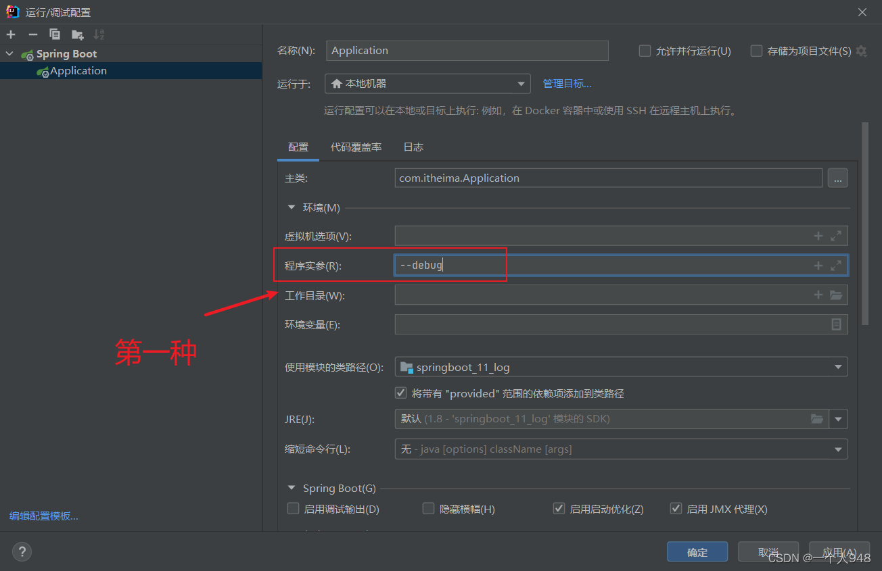Switch to the 日志 tab

(413, 147)
